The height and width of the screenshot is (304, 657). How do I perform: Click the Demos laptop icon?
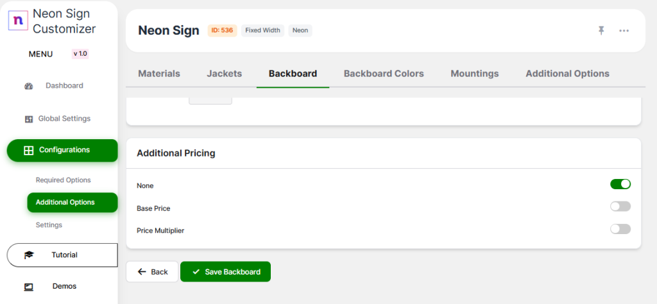pos(29,287)
